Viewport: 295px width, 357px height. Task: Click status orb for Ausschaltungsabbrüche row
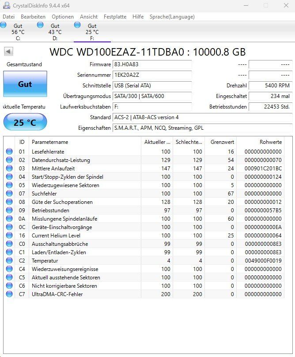[9, 244]
